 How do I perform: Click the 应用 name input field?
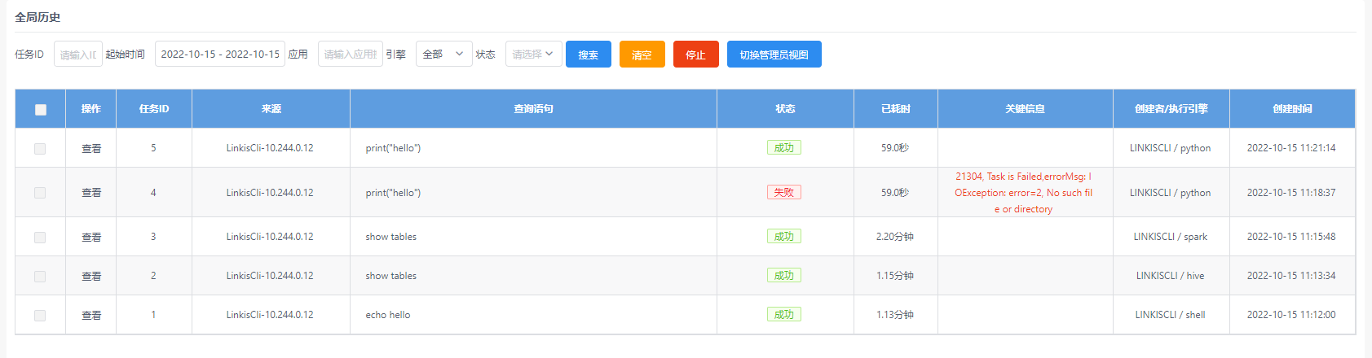click(x=350, y=55)
